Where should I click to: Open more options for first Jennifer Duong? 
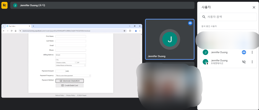point(252,52)
